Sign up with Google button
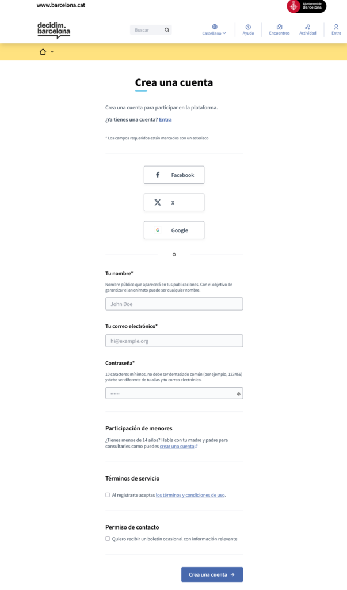Viewport: 347px width, 590px height. tap(174, 230)
